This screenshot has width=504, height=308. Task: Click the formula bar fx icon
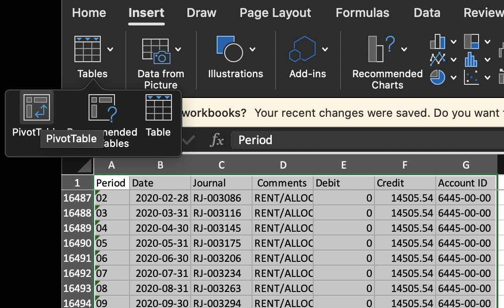(x=217, y=140)
